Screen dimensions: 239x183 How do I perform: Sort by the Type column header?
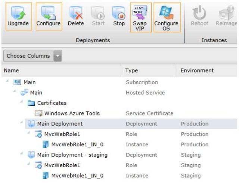coord(131,71)
